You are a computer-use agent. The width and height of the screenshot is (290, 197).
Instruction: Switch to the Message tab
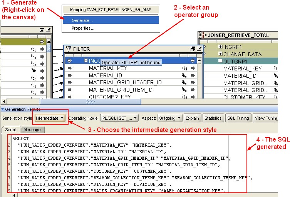(x=32, y=130)
